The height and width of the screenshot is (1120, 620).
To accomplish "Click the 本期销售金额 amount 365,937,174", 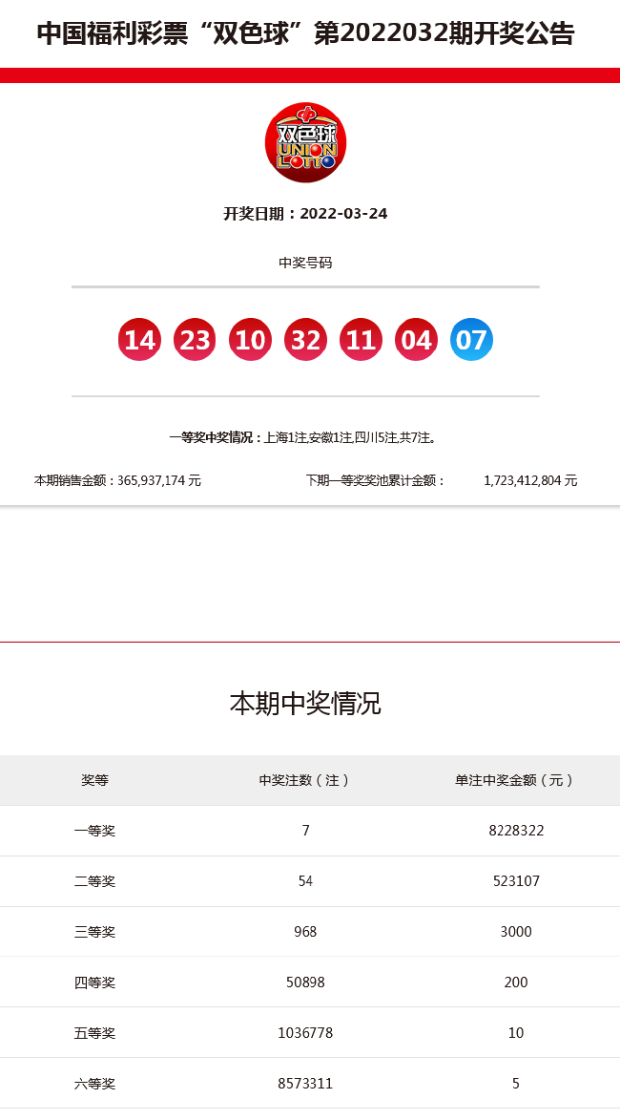I will tap(158, 481).
